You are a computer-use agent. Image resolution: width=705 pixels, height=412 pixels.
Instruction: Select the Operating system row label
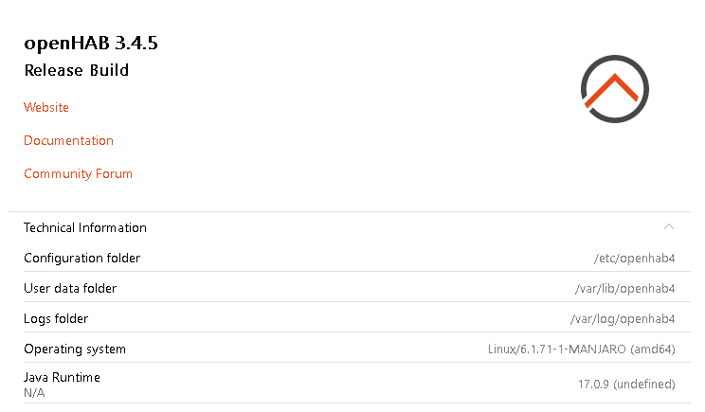(75, 349)
